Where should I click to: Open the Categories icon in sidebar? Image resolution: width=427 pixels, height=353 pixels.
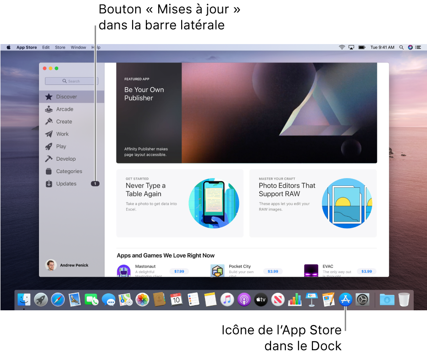tap(49, 171)
